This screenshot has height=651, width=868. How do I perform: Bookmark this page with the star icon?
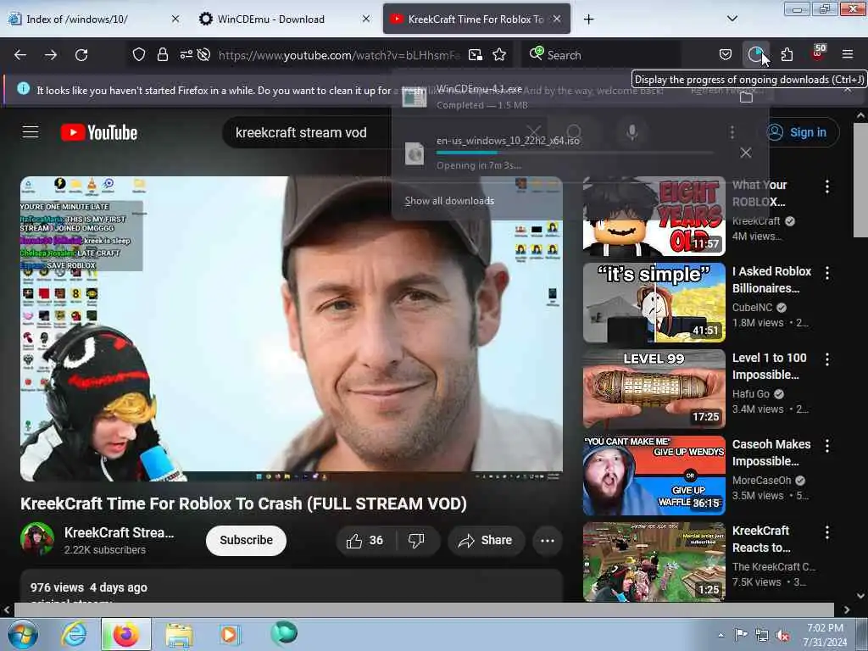(x=499, y=55)
